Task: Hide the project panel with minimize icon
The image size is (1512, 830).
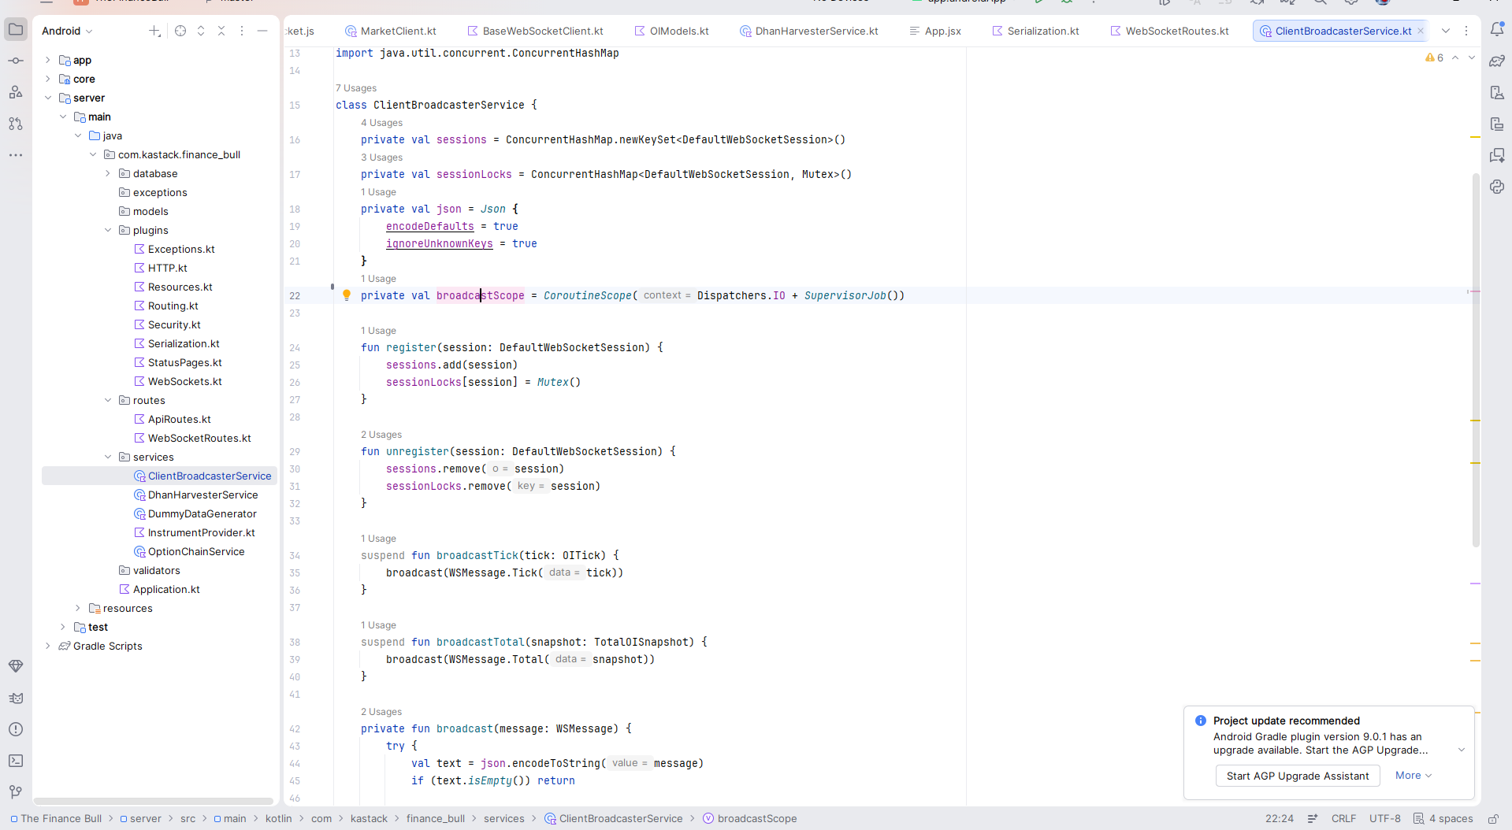Action: 262,31
